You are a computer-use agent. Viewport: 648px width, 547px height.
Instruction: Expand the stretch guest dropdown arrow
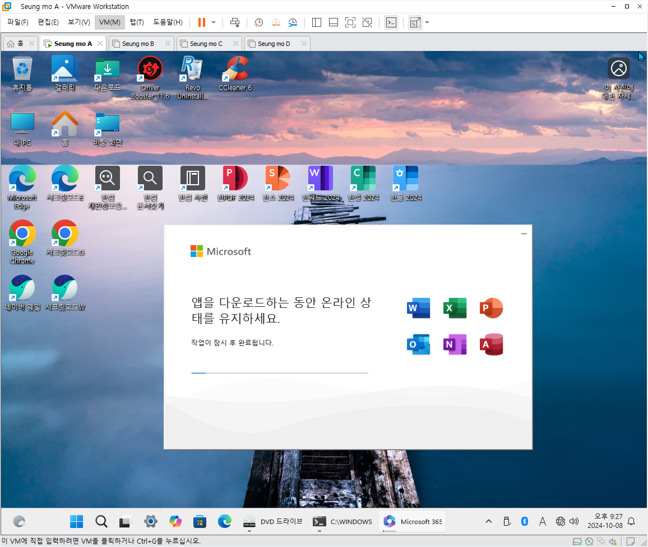pos(427,22)
